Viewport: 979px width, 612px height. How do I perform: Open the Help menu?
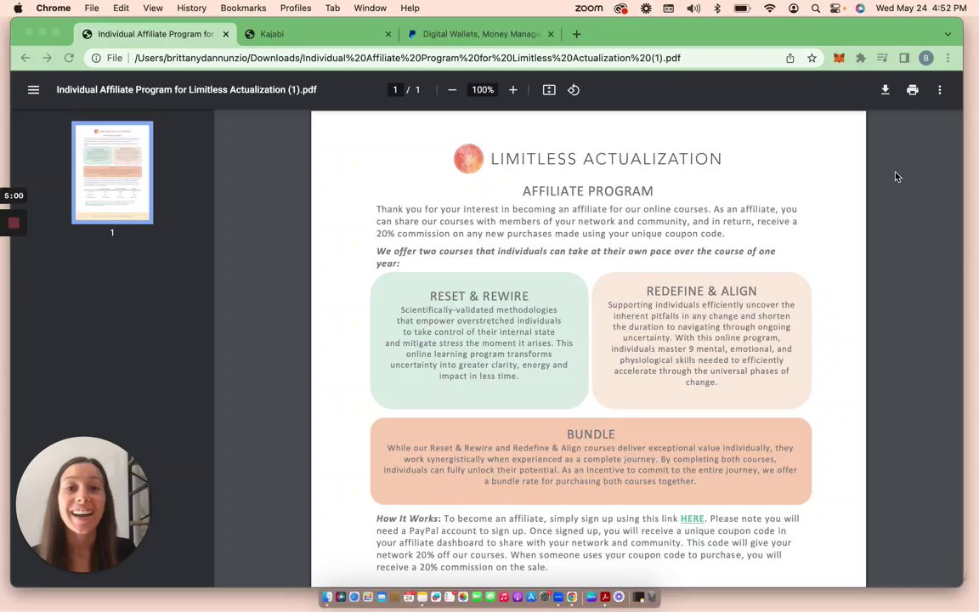point(410,8)
